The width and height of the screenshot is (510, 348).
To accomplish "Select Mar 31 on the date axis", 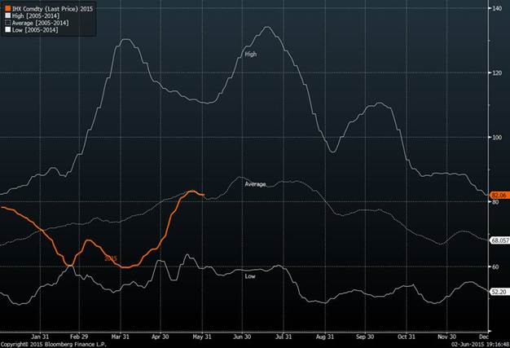I will pyautogui.click(x=120, y=335).
